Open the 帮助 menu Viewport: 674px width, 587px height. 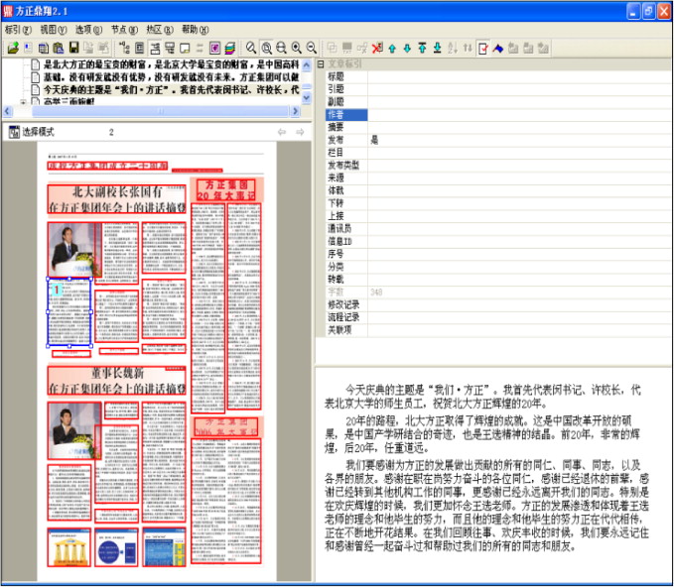click(x=195, y=30)
